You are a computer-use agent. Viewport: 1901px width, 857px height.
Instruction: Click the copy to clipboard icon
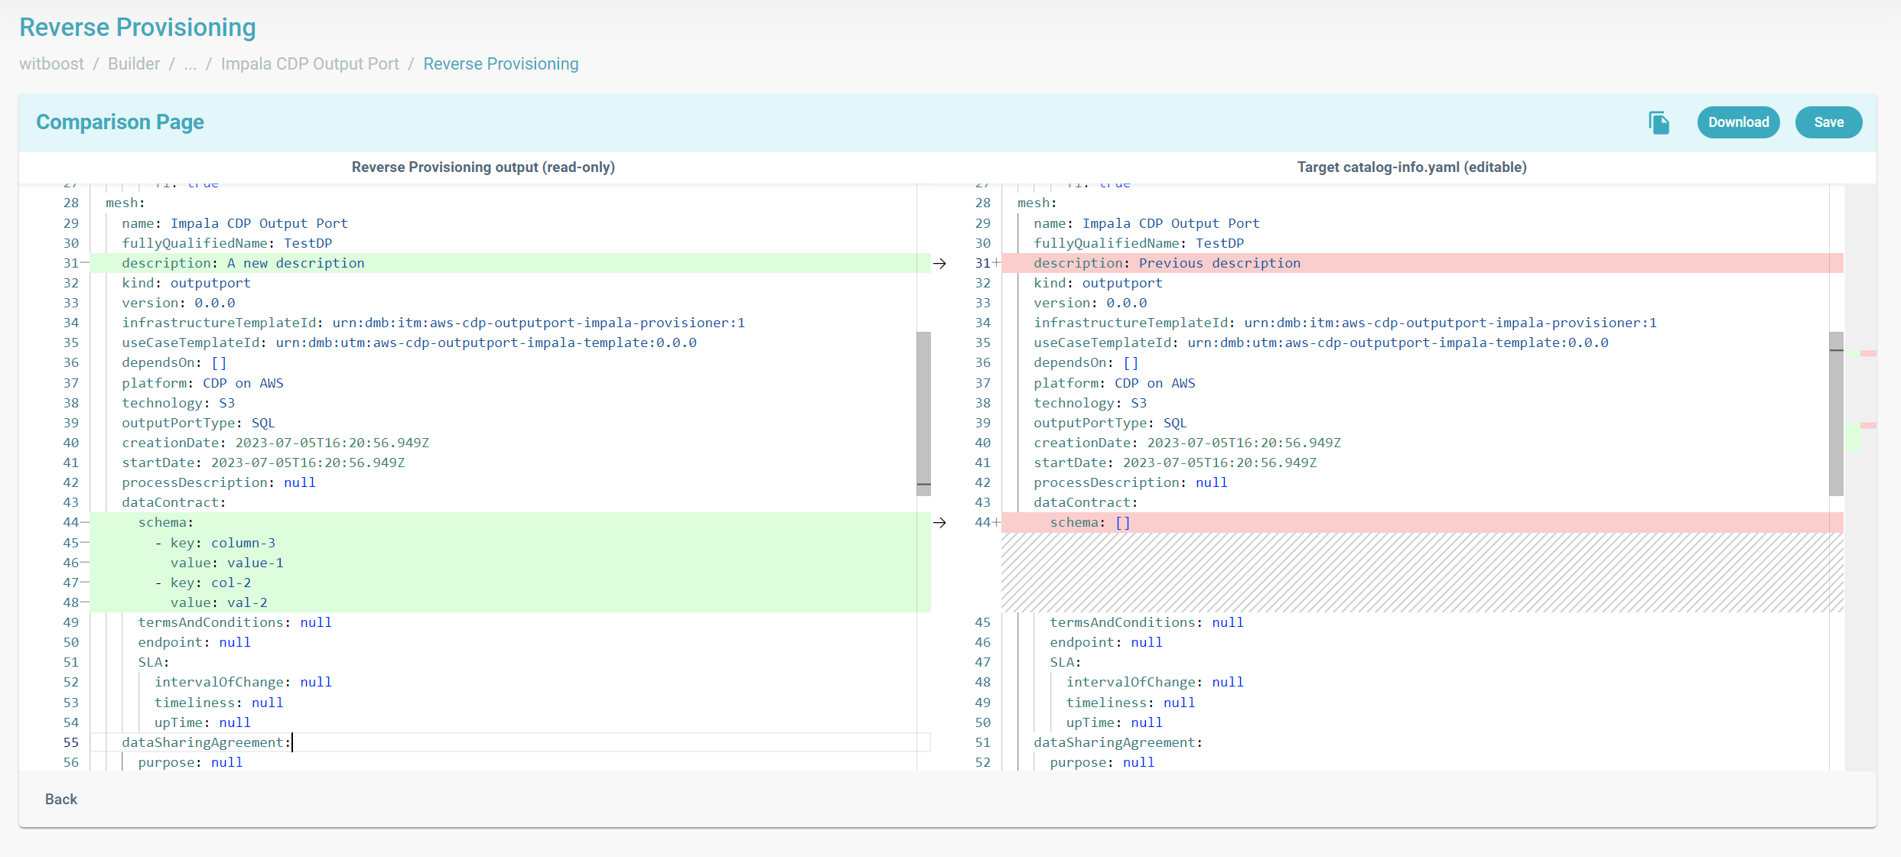point(1658,122)
